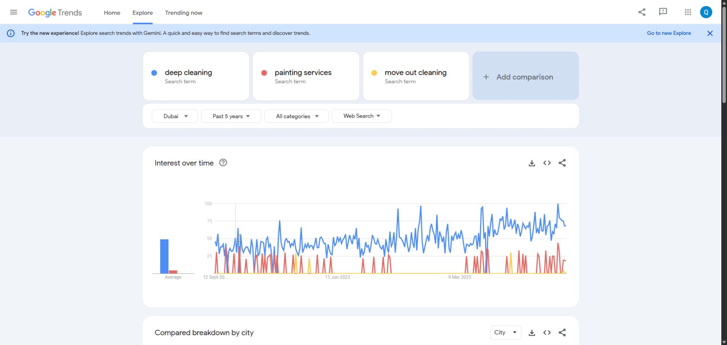
Task: Open the Web Search type dropdown
Action: click(361, 116)
